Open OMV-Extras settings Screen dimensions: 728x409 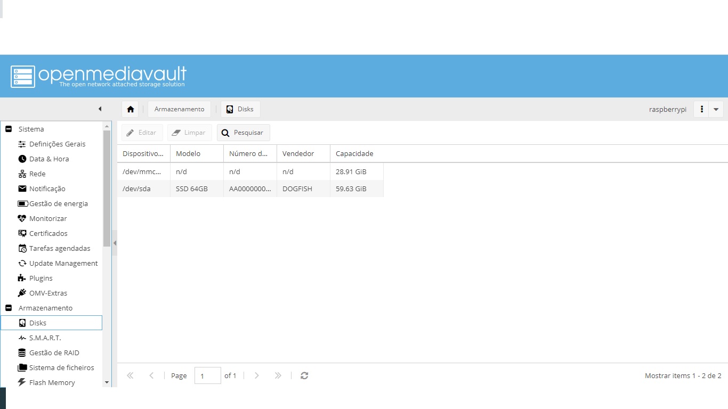(48, 293)
